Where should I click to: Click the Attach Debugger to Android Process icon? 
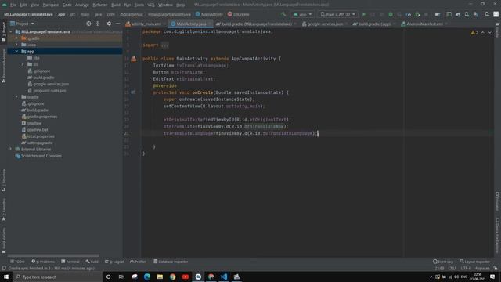pos(417,14)
